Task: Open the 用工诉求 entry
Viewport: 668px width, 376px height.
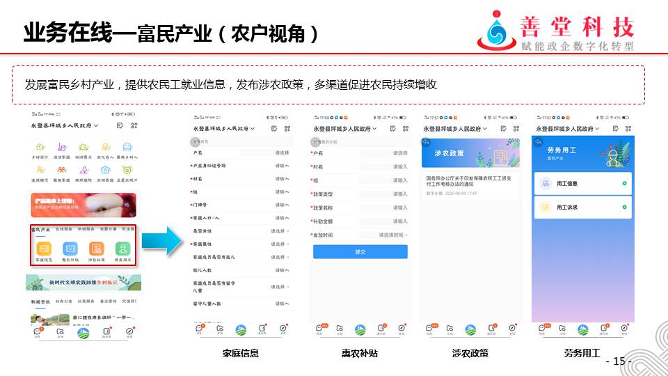Action: (x=583, y=207)
